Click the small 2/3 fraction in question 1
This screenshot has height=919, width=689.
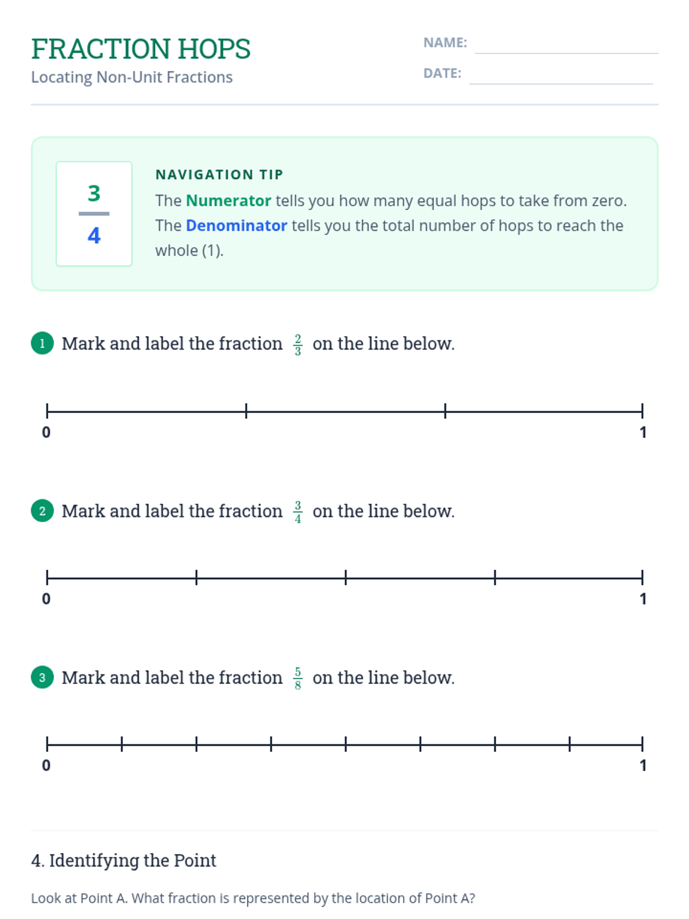(x=297, y=345)
